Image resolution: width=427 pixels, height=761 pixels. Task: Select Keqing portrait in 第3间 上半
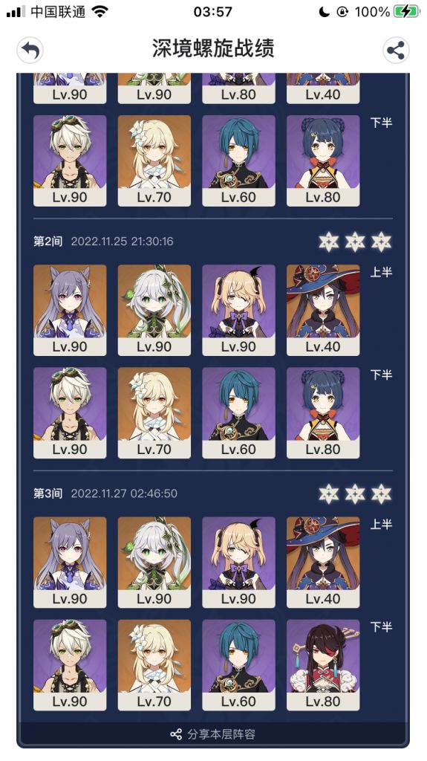coord(70,563)
